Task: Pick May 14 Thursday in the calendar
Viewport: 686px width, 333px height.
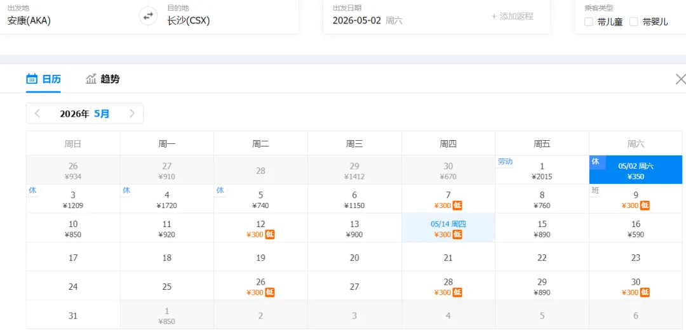Action: pyautogui.click(x=448, y=228)
